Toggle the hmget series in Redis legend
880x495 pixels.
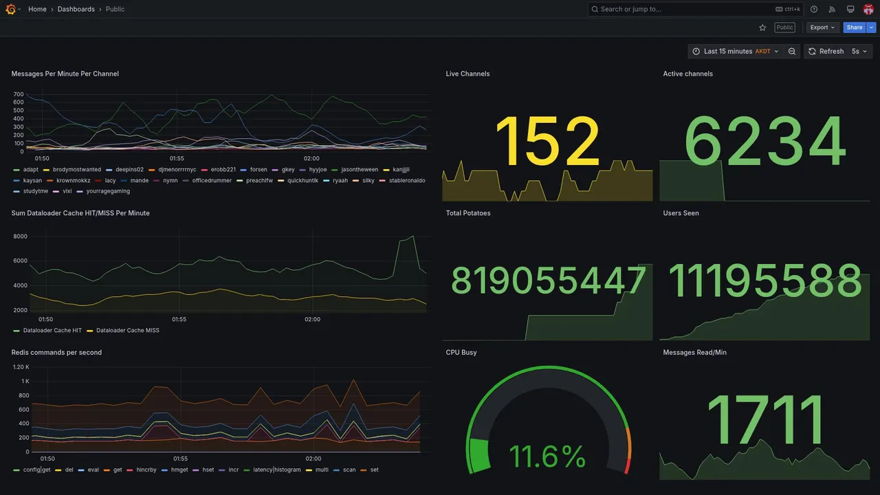pos(175,470)
